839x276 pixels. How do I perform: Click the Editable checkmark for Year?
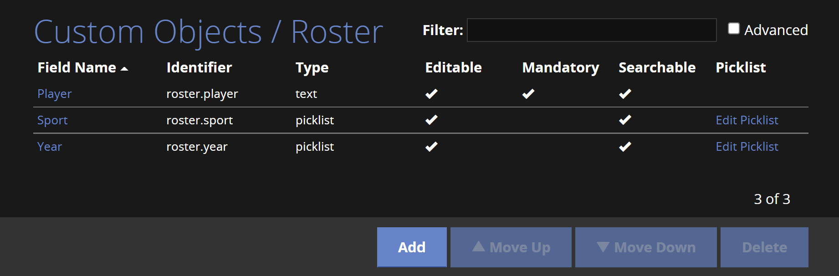pyautogui.click(x=431, y=147)
